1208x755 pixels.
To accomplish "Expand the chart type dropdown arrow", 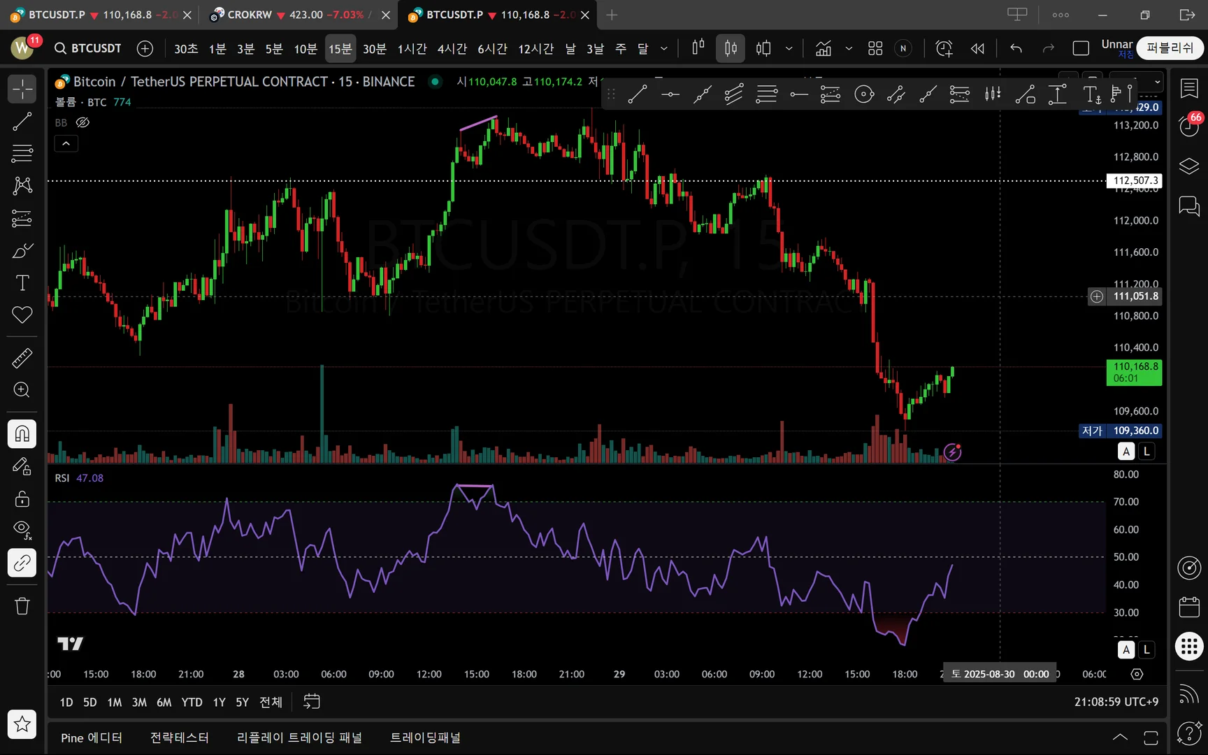I will [789, 48].
